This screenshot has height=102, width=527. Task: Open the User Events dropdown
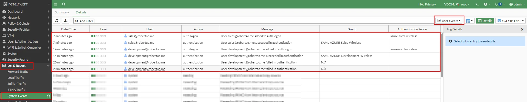tap(449, 21)
